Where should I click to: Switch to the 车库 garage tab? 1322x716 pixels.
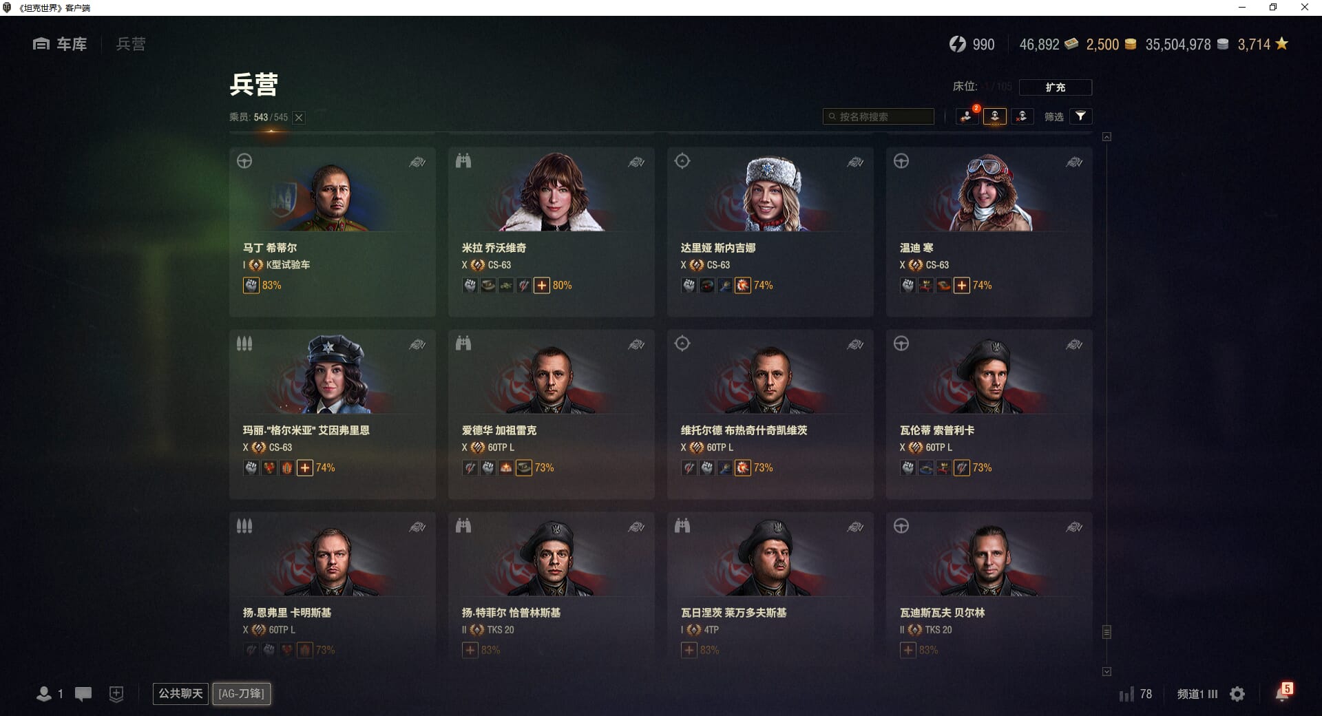click(x=60, y=44)
